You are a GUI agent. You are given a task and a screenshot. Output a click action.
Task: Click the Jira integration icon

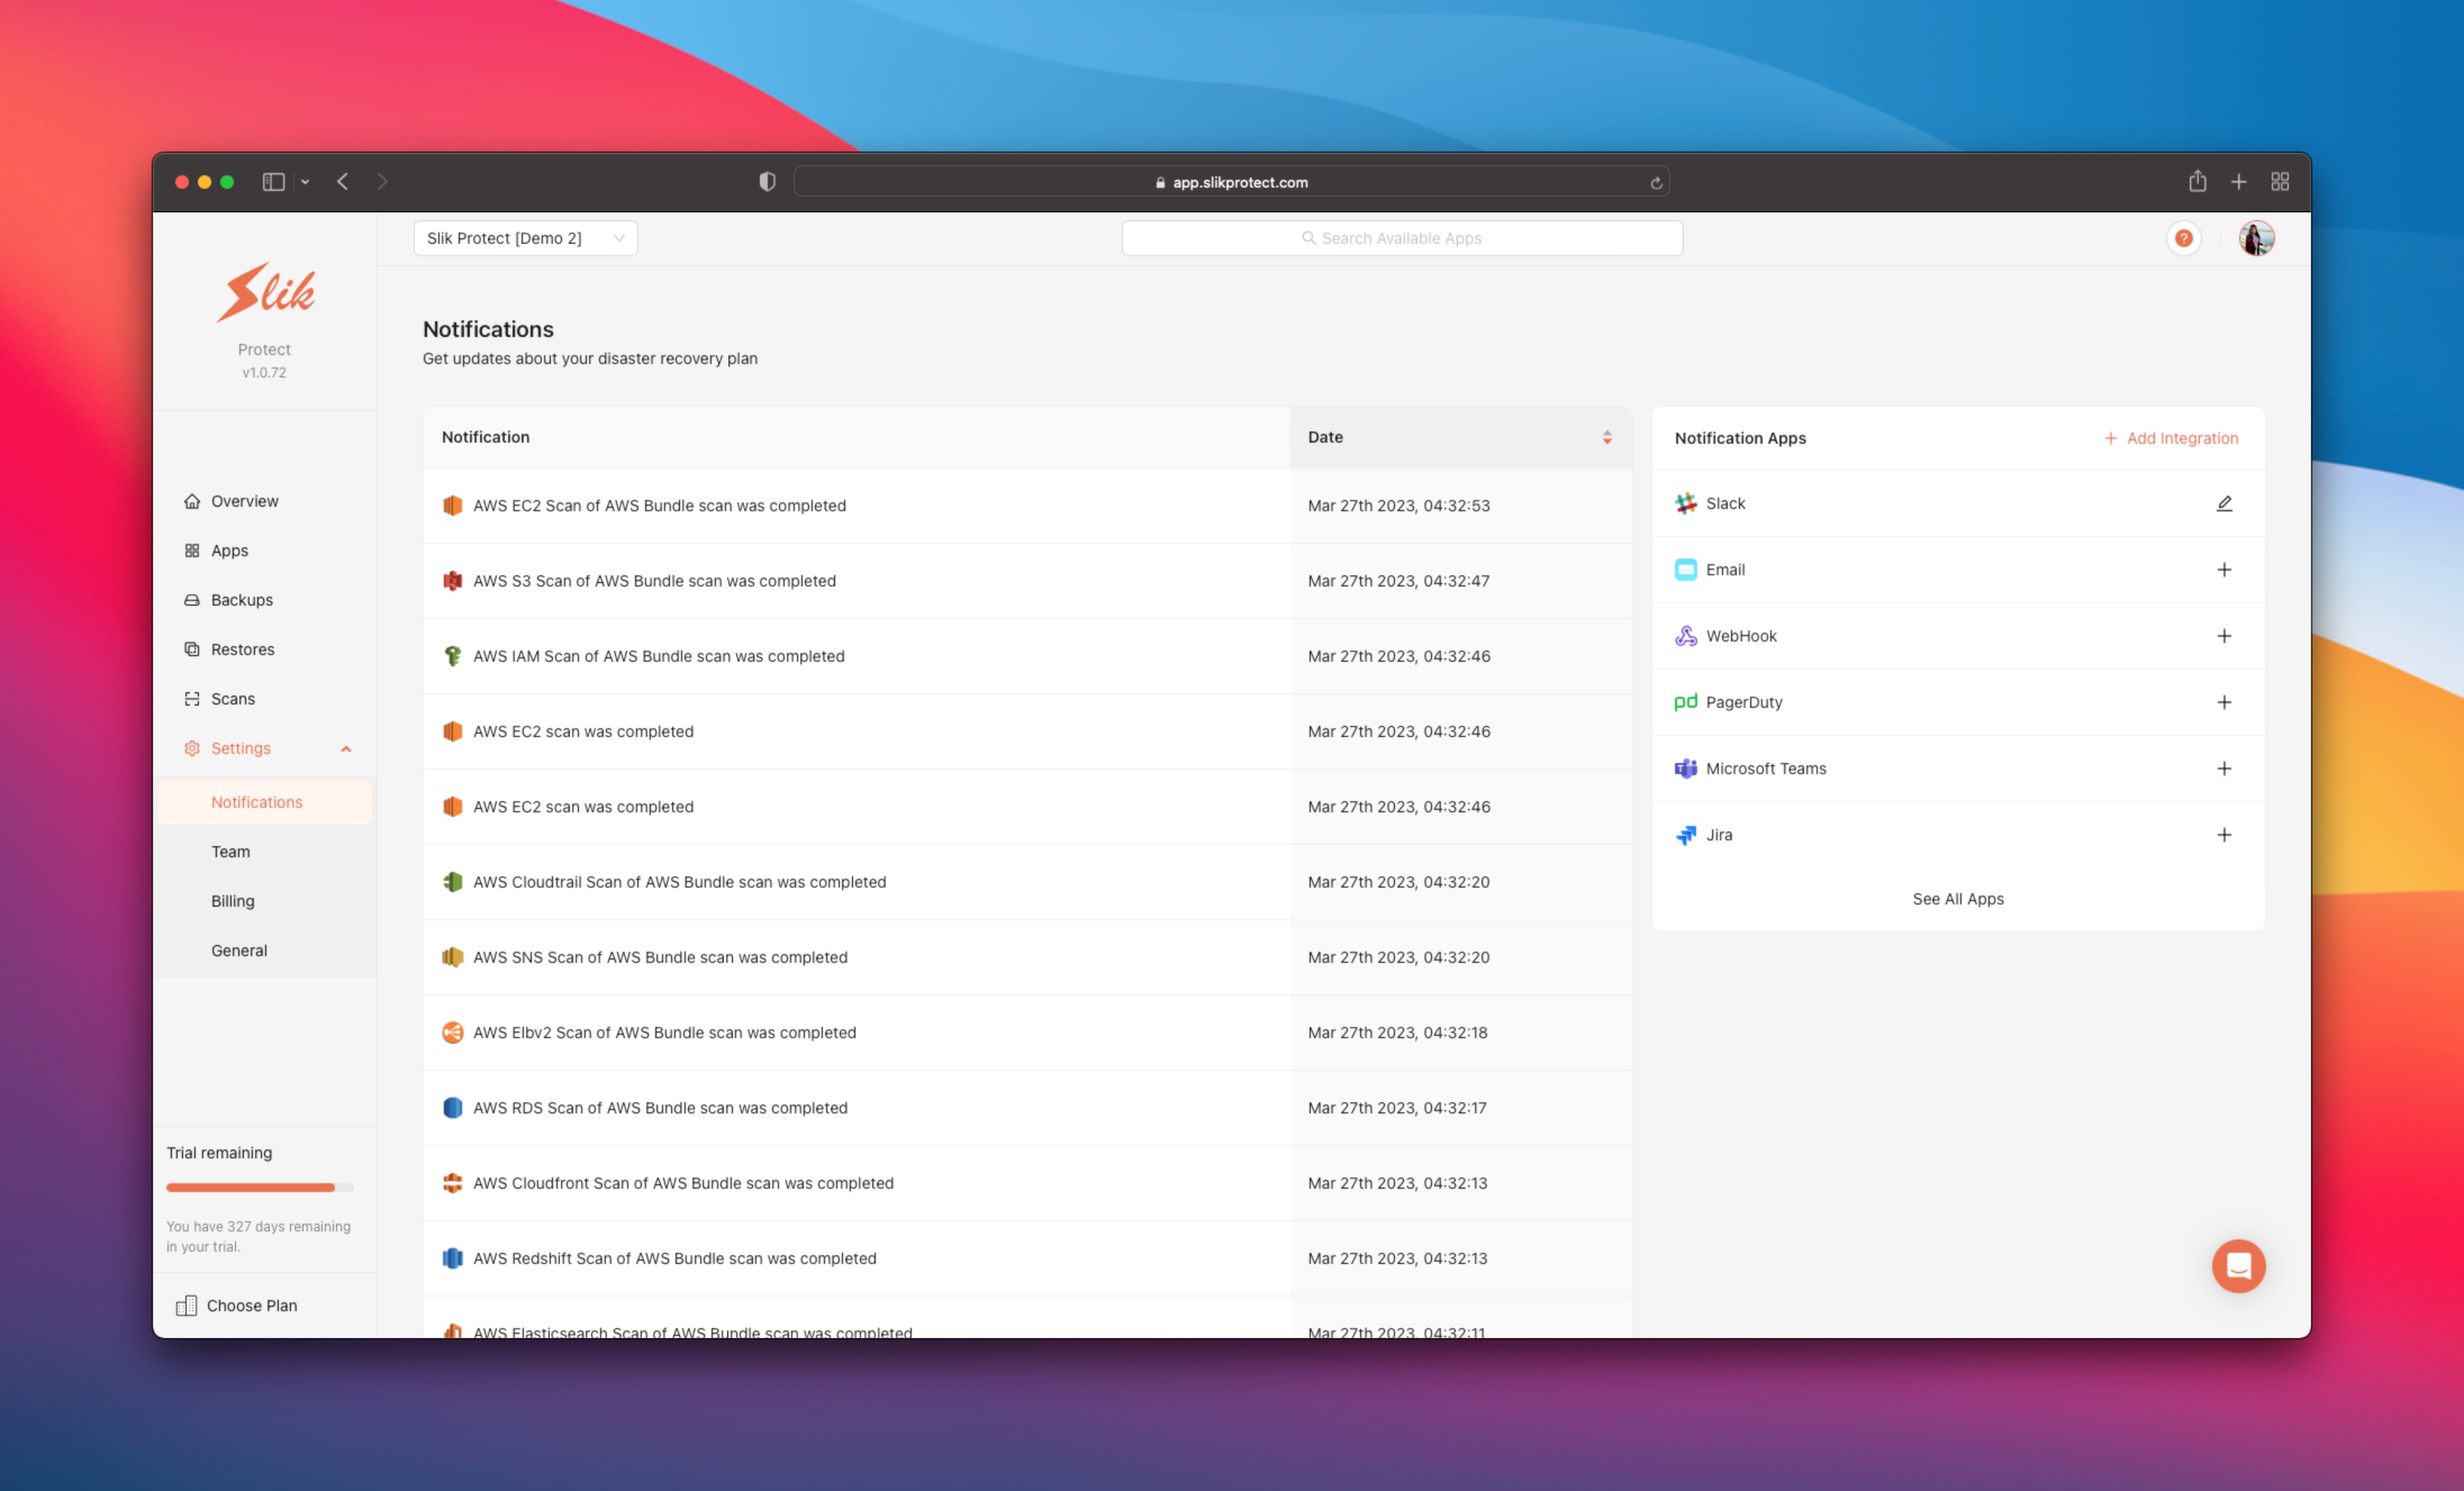click(x=1686, y=834)
